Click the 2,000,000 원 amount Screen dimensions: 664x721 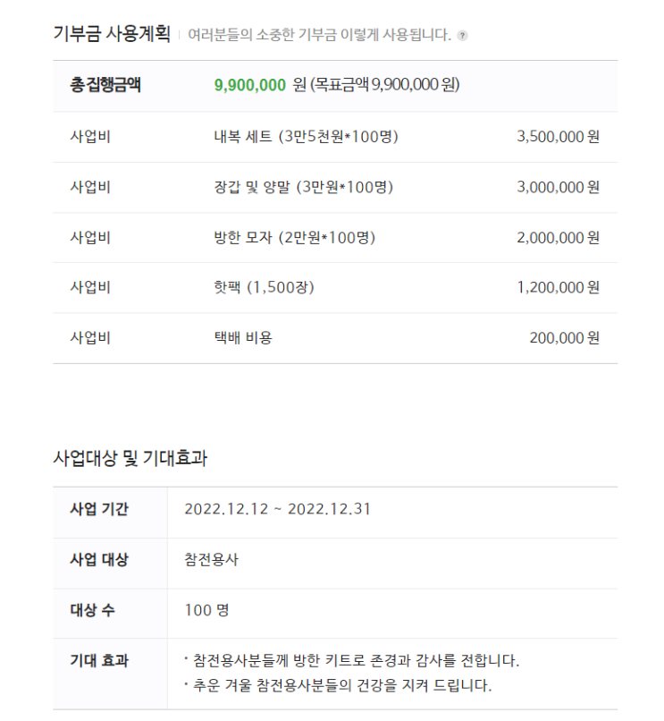click(x=558, y=238)
